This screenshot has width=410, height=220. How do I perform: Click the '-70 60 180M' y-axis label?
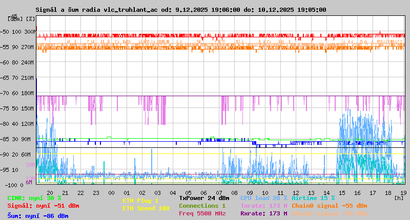point(17,93)
